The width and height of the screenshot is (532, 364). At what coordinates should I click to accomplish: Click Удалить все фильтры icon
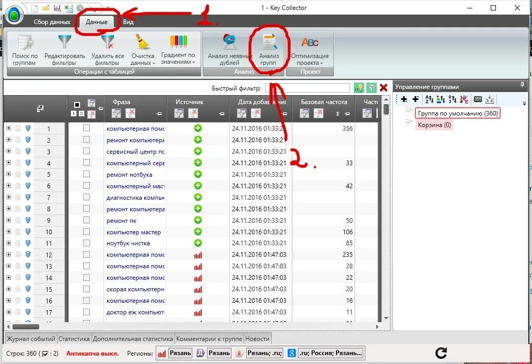tap(108, 42)
